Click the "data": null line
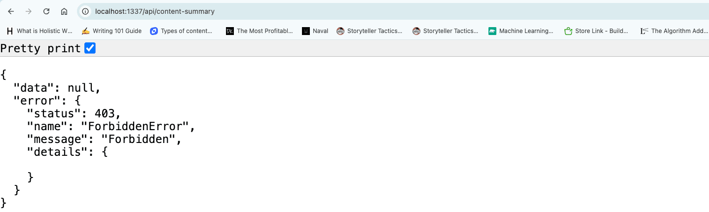This screenshot has height=212, width=709. (x=57, y=88)
